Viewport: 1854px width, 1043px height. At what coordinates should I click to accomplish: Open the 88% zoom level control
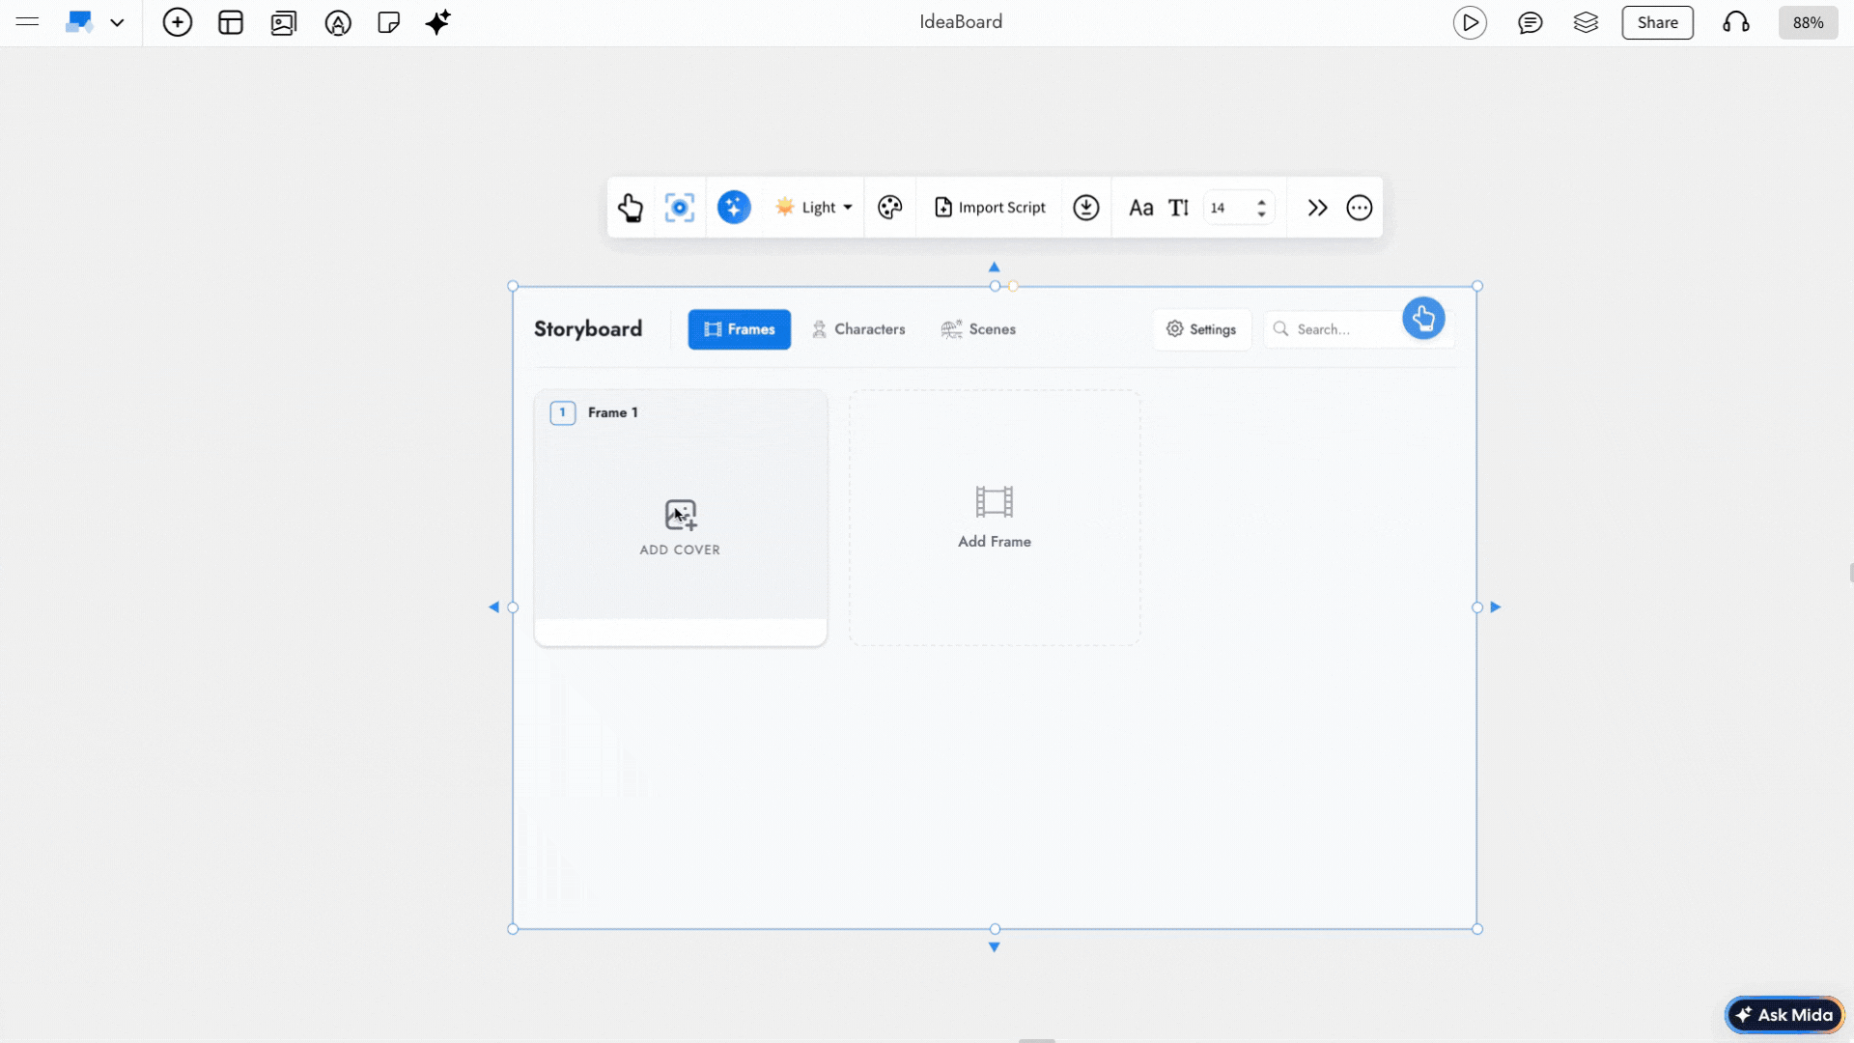(1808, 22)
